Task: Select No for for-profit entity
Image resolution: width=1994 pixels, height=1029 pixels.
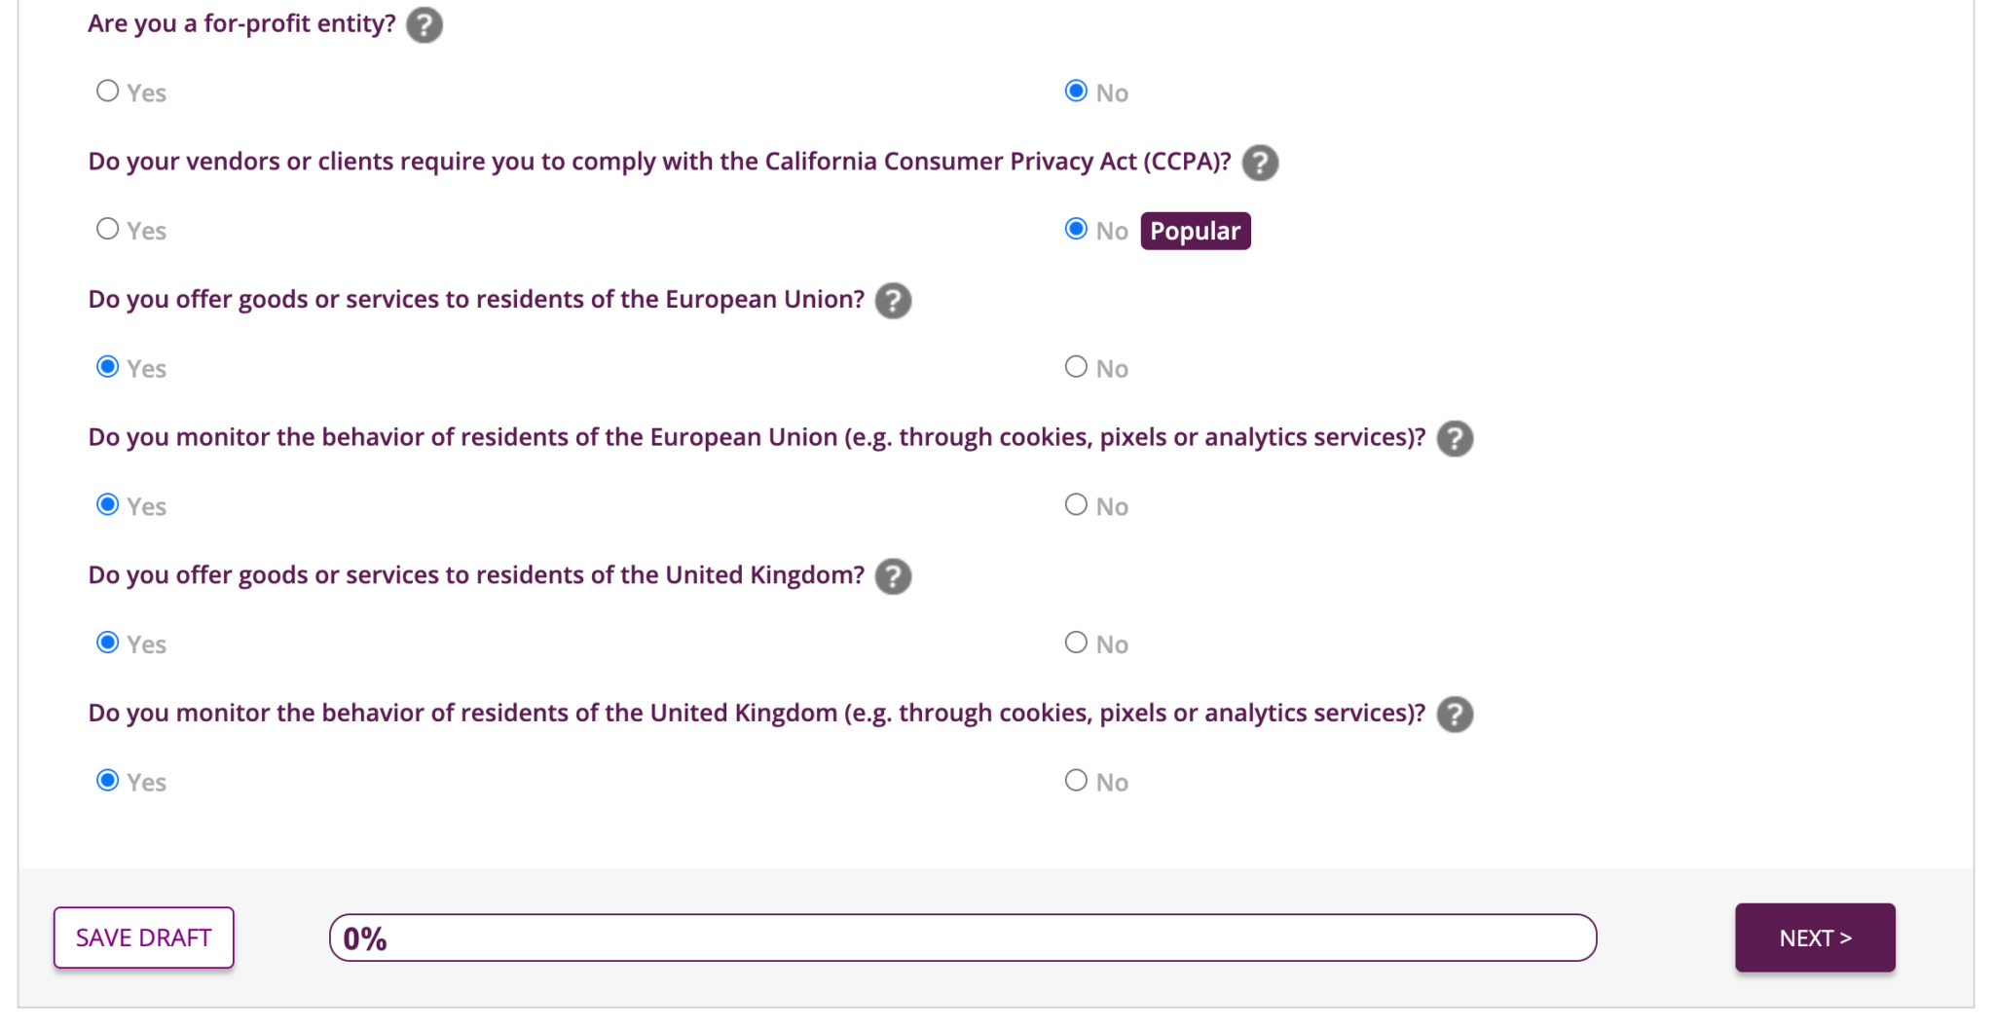Action: (1076, 92)
